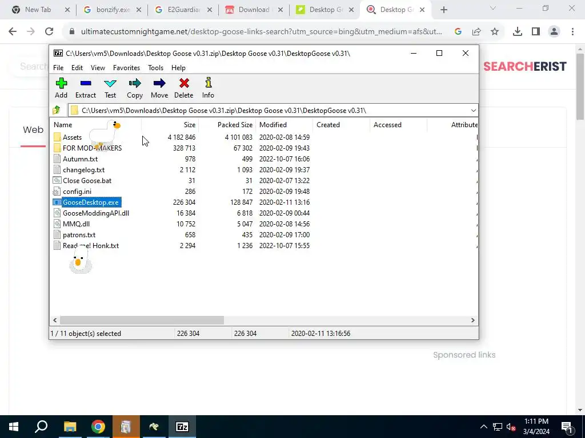Select patrons.txt file
585x438 pixels.
coord(79,234)
